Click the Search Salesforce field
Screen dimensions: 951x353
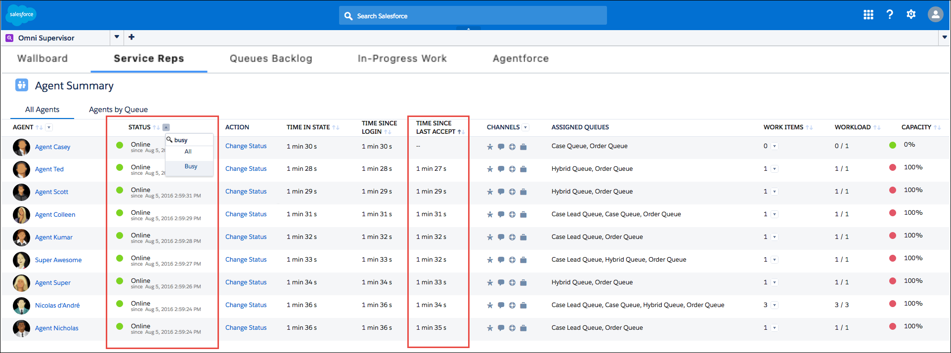[x=473, y=15]
